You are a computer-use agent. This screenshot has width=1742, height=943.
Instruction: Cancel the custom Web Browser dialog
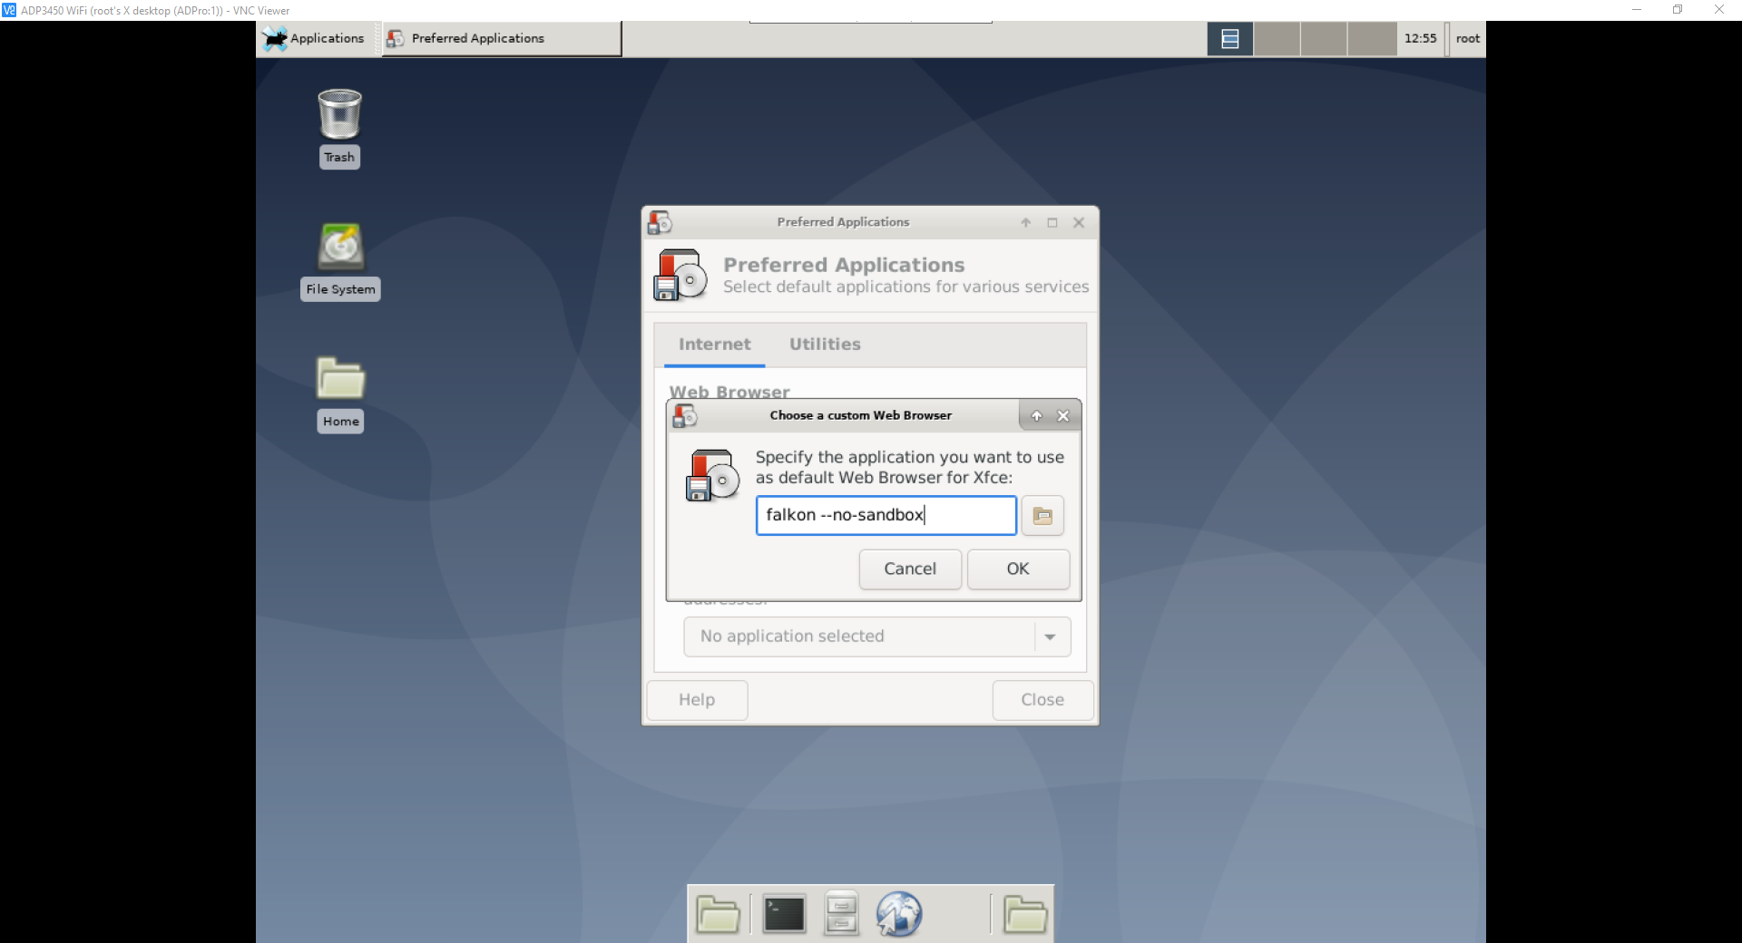pyautogui.click(x=910, y=569)
